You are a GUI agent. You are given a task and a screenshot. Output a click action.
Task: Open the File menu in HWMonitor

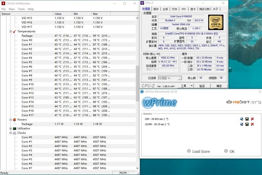pyautogui.click(x=3, y=9)
